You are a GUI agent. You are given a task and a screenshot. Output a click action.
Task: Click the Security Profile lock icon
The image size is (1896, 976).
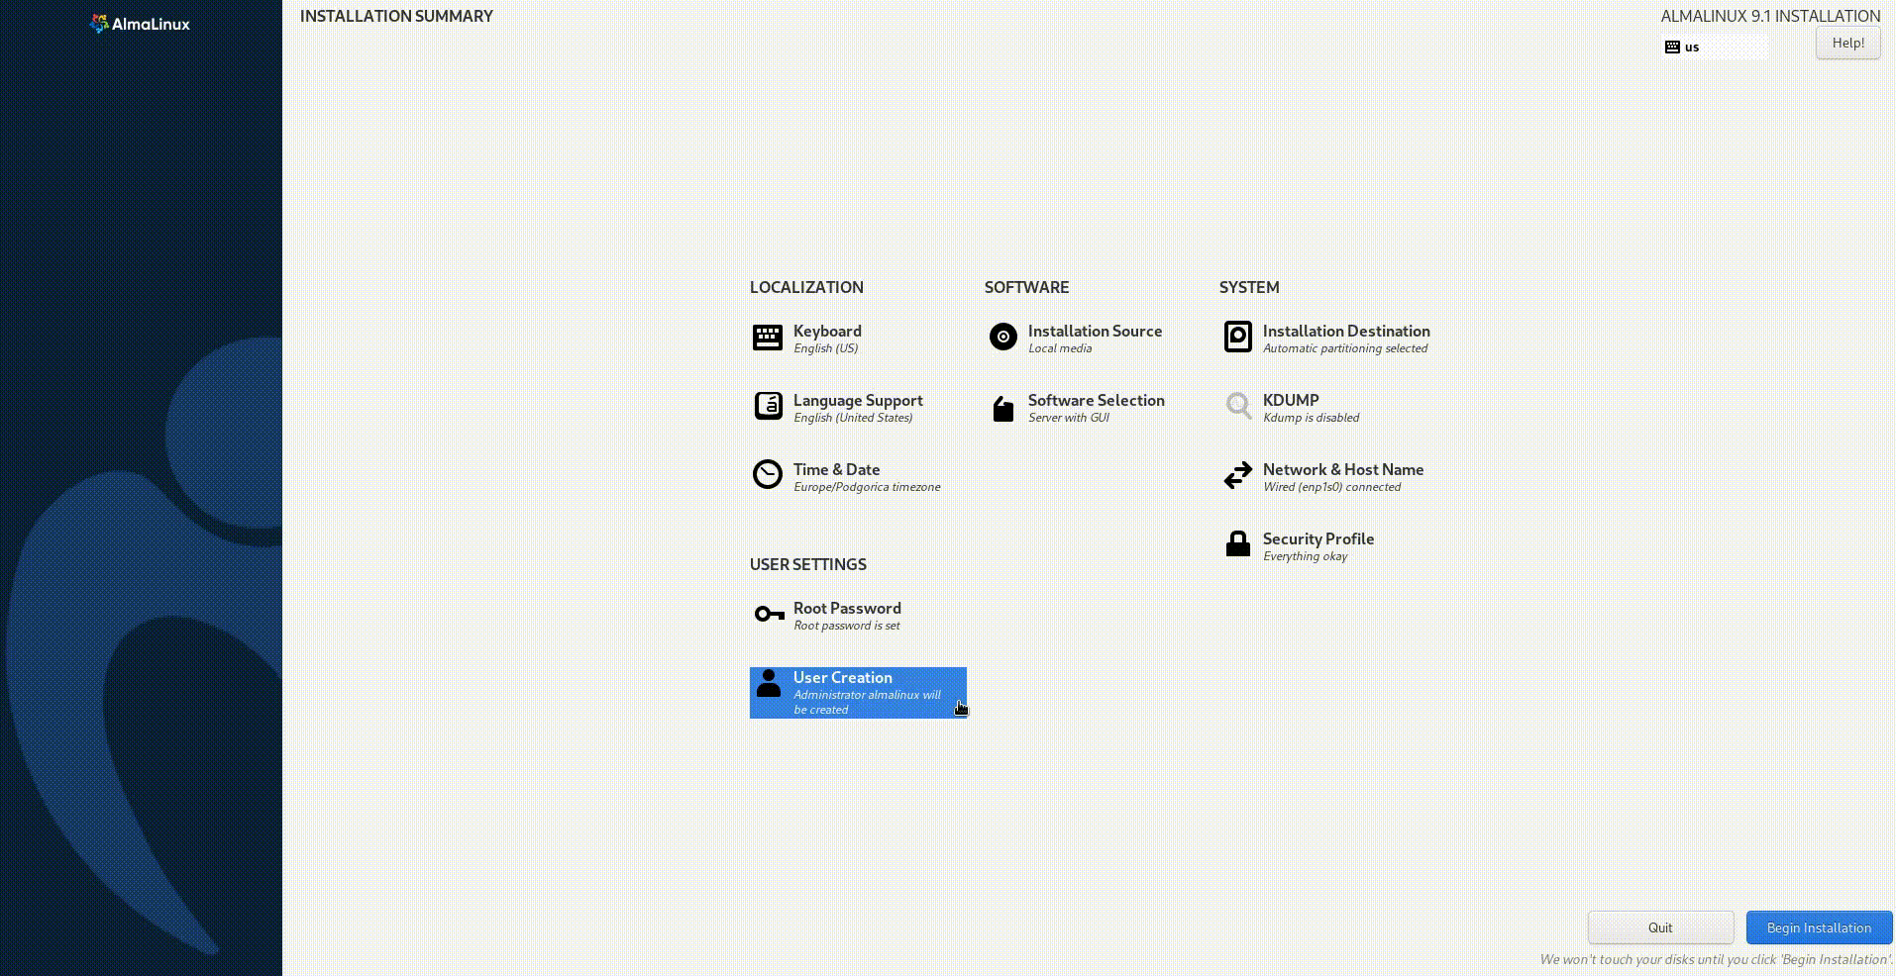point(1237,544)
